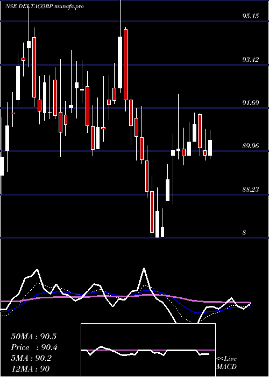Click inside the MACD inset chart box
This screenshot has height=377, width=269.
[148, 350]
